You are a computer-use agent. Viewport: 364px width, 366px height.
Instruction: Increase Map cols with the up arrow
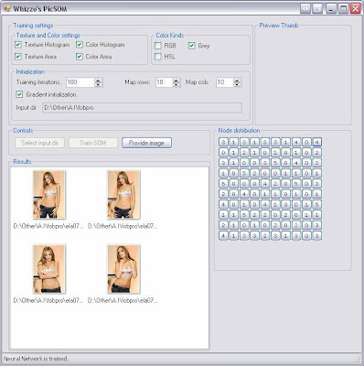tap(237, 81)
